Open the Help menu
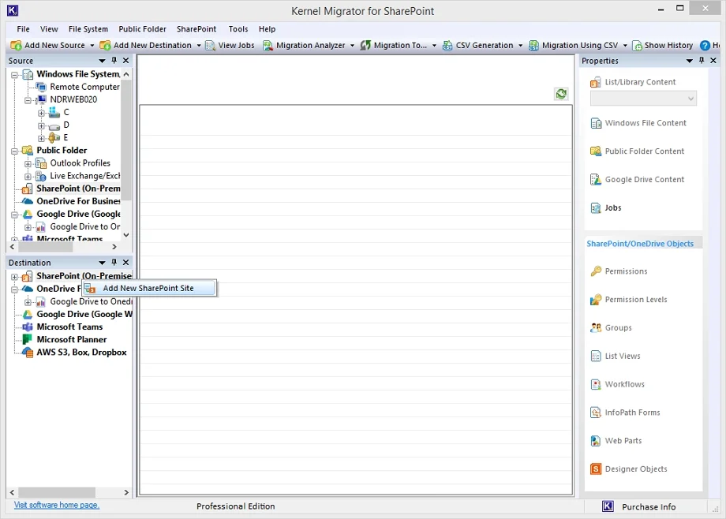This screenshot has width=726, height=519. (x=267, y=28)
